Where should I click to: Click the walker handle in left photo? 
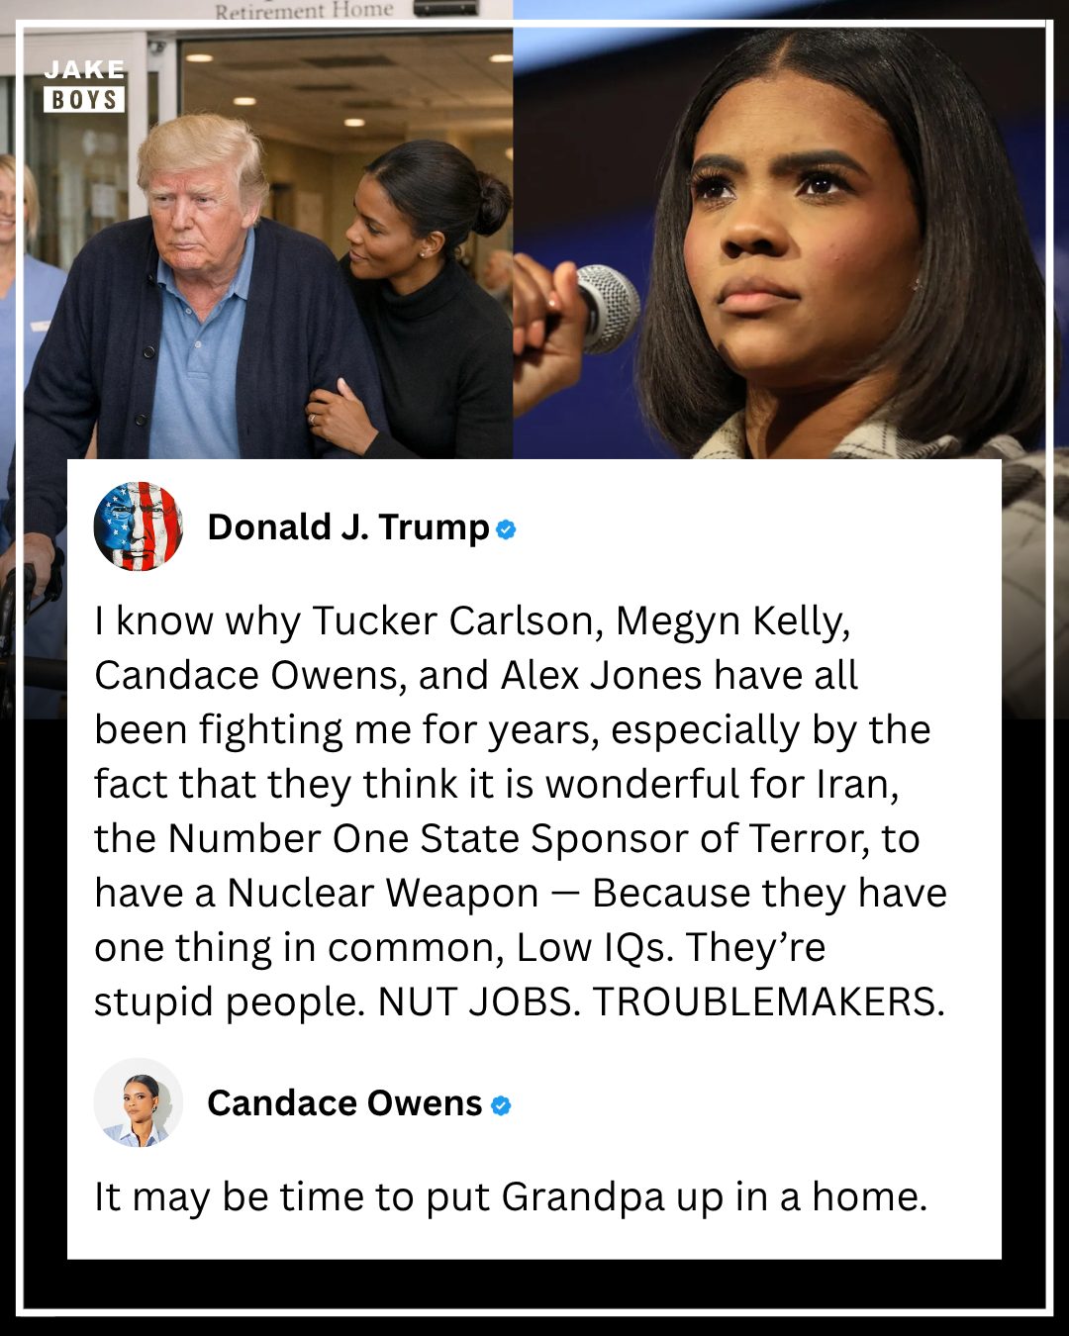(30, 584)
